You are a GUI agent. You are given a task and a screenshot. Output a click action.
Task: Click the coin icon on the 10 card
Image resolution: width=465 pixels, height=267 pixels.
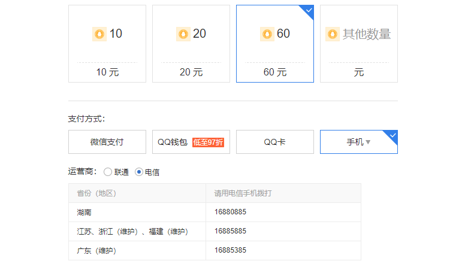click(x=99, y=34)
